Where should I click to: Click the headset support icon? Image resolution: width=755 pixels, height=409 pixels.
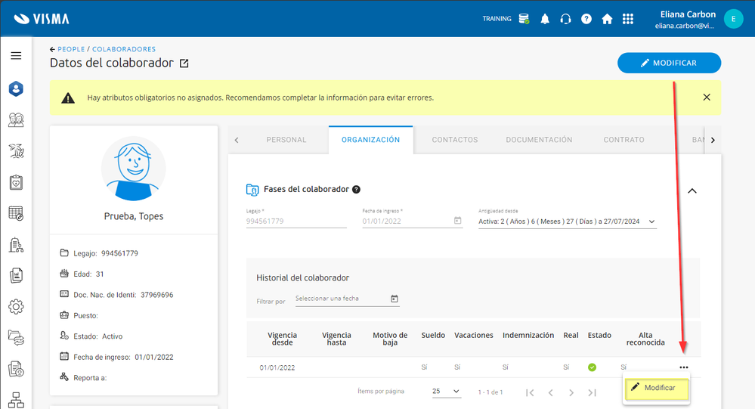click(565, 19)
